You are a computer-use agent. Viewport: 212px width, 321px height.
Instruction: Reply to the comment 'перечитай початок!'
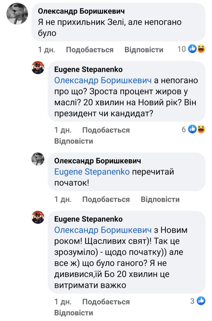(160, 199)
